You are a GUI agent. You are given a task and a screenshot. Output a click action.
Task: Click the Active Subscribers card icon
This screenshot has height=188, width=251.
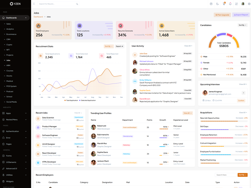coord(162,26)
